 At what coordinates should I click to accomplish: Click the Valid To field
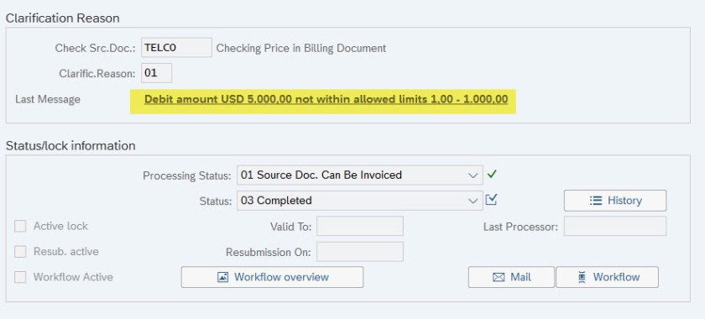tap(360, 227)
